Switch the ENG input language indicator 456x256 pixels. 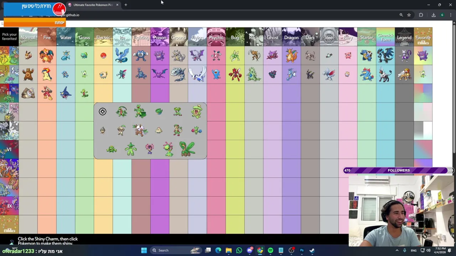[414, 250]
